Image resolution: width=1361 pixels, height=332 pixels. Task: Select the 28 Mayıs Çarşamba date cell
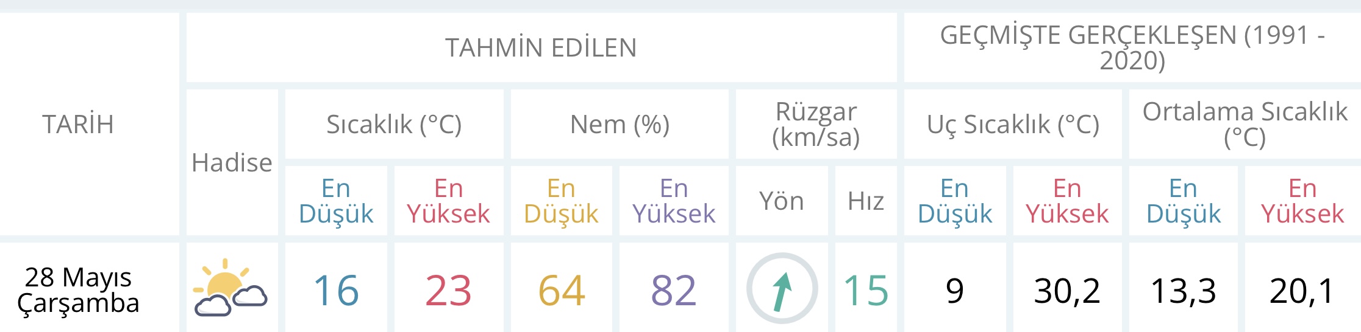(x=78, y=289)
